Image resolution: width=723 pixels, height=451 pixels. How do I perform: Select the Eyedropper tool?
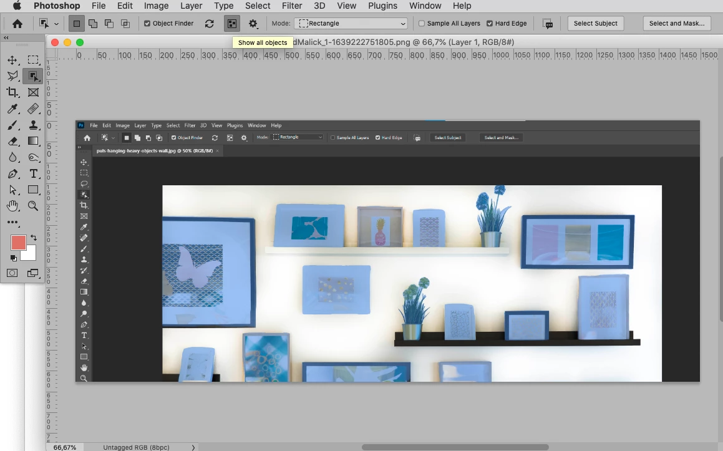(x=12, y=109)
